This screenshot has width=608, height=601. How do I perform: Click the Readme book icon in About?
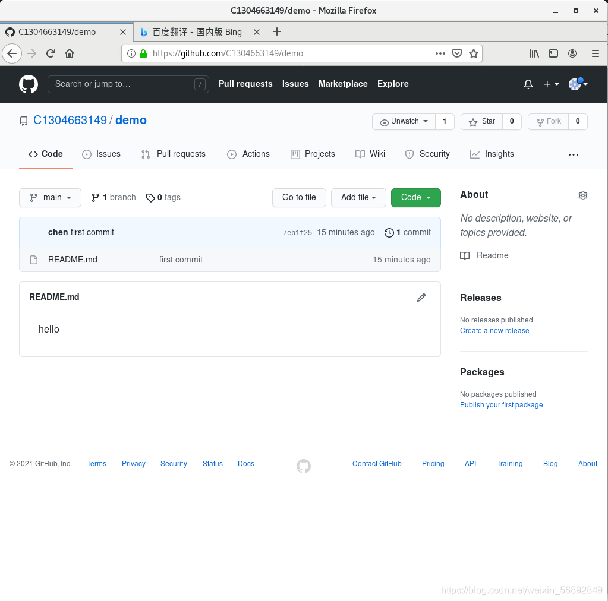pyautogui.click(x=465, y=256)
